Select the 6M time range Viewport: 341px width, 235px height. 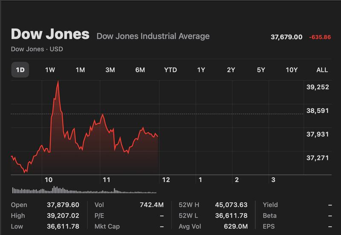click(x=140, y=70)
